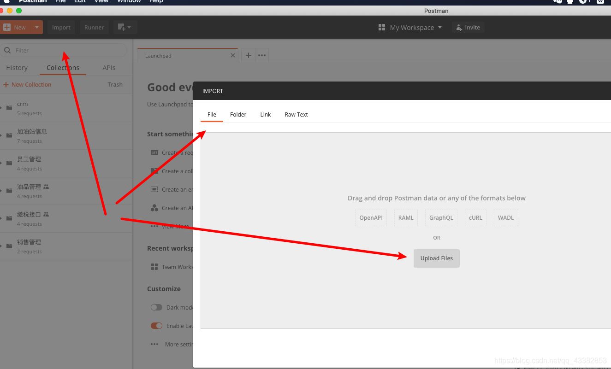Toggle the Dark mode switch

[157, 307]
